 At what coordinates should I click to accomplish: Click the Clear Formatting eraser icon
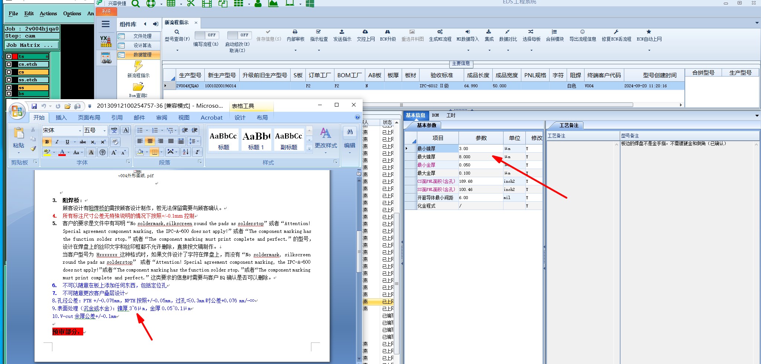pyautogui.click(x=115, y=142)
